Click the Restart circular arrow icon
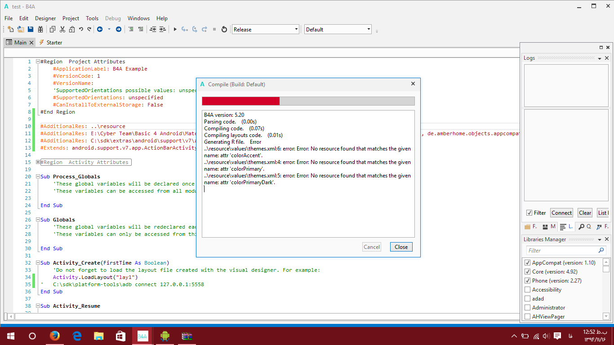The width and height of the screenshot is (614, 345). pyautogui.click(x=224, y=29)
